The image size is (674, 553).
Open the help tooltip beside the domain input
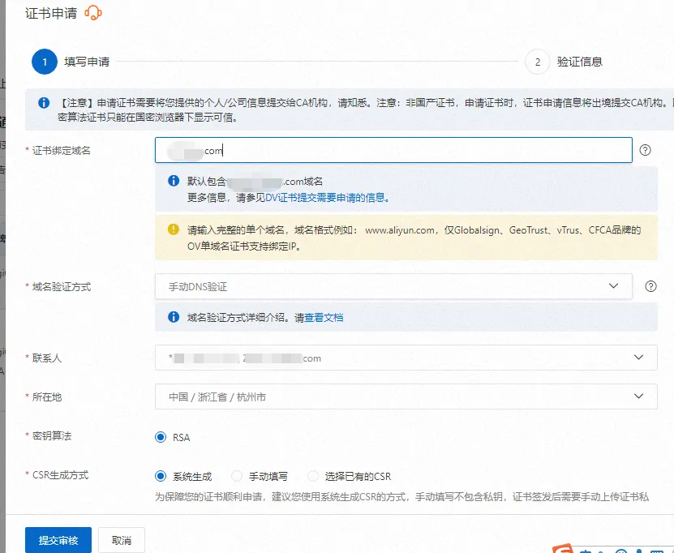point(646,149)
